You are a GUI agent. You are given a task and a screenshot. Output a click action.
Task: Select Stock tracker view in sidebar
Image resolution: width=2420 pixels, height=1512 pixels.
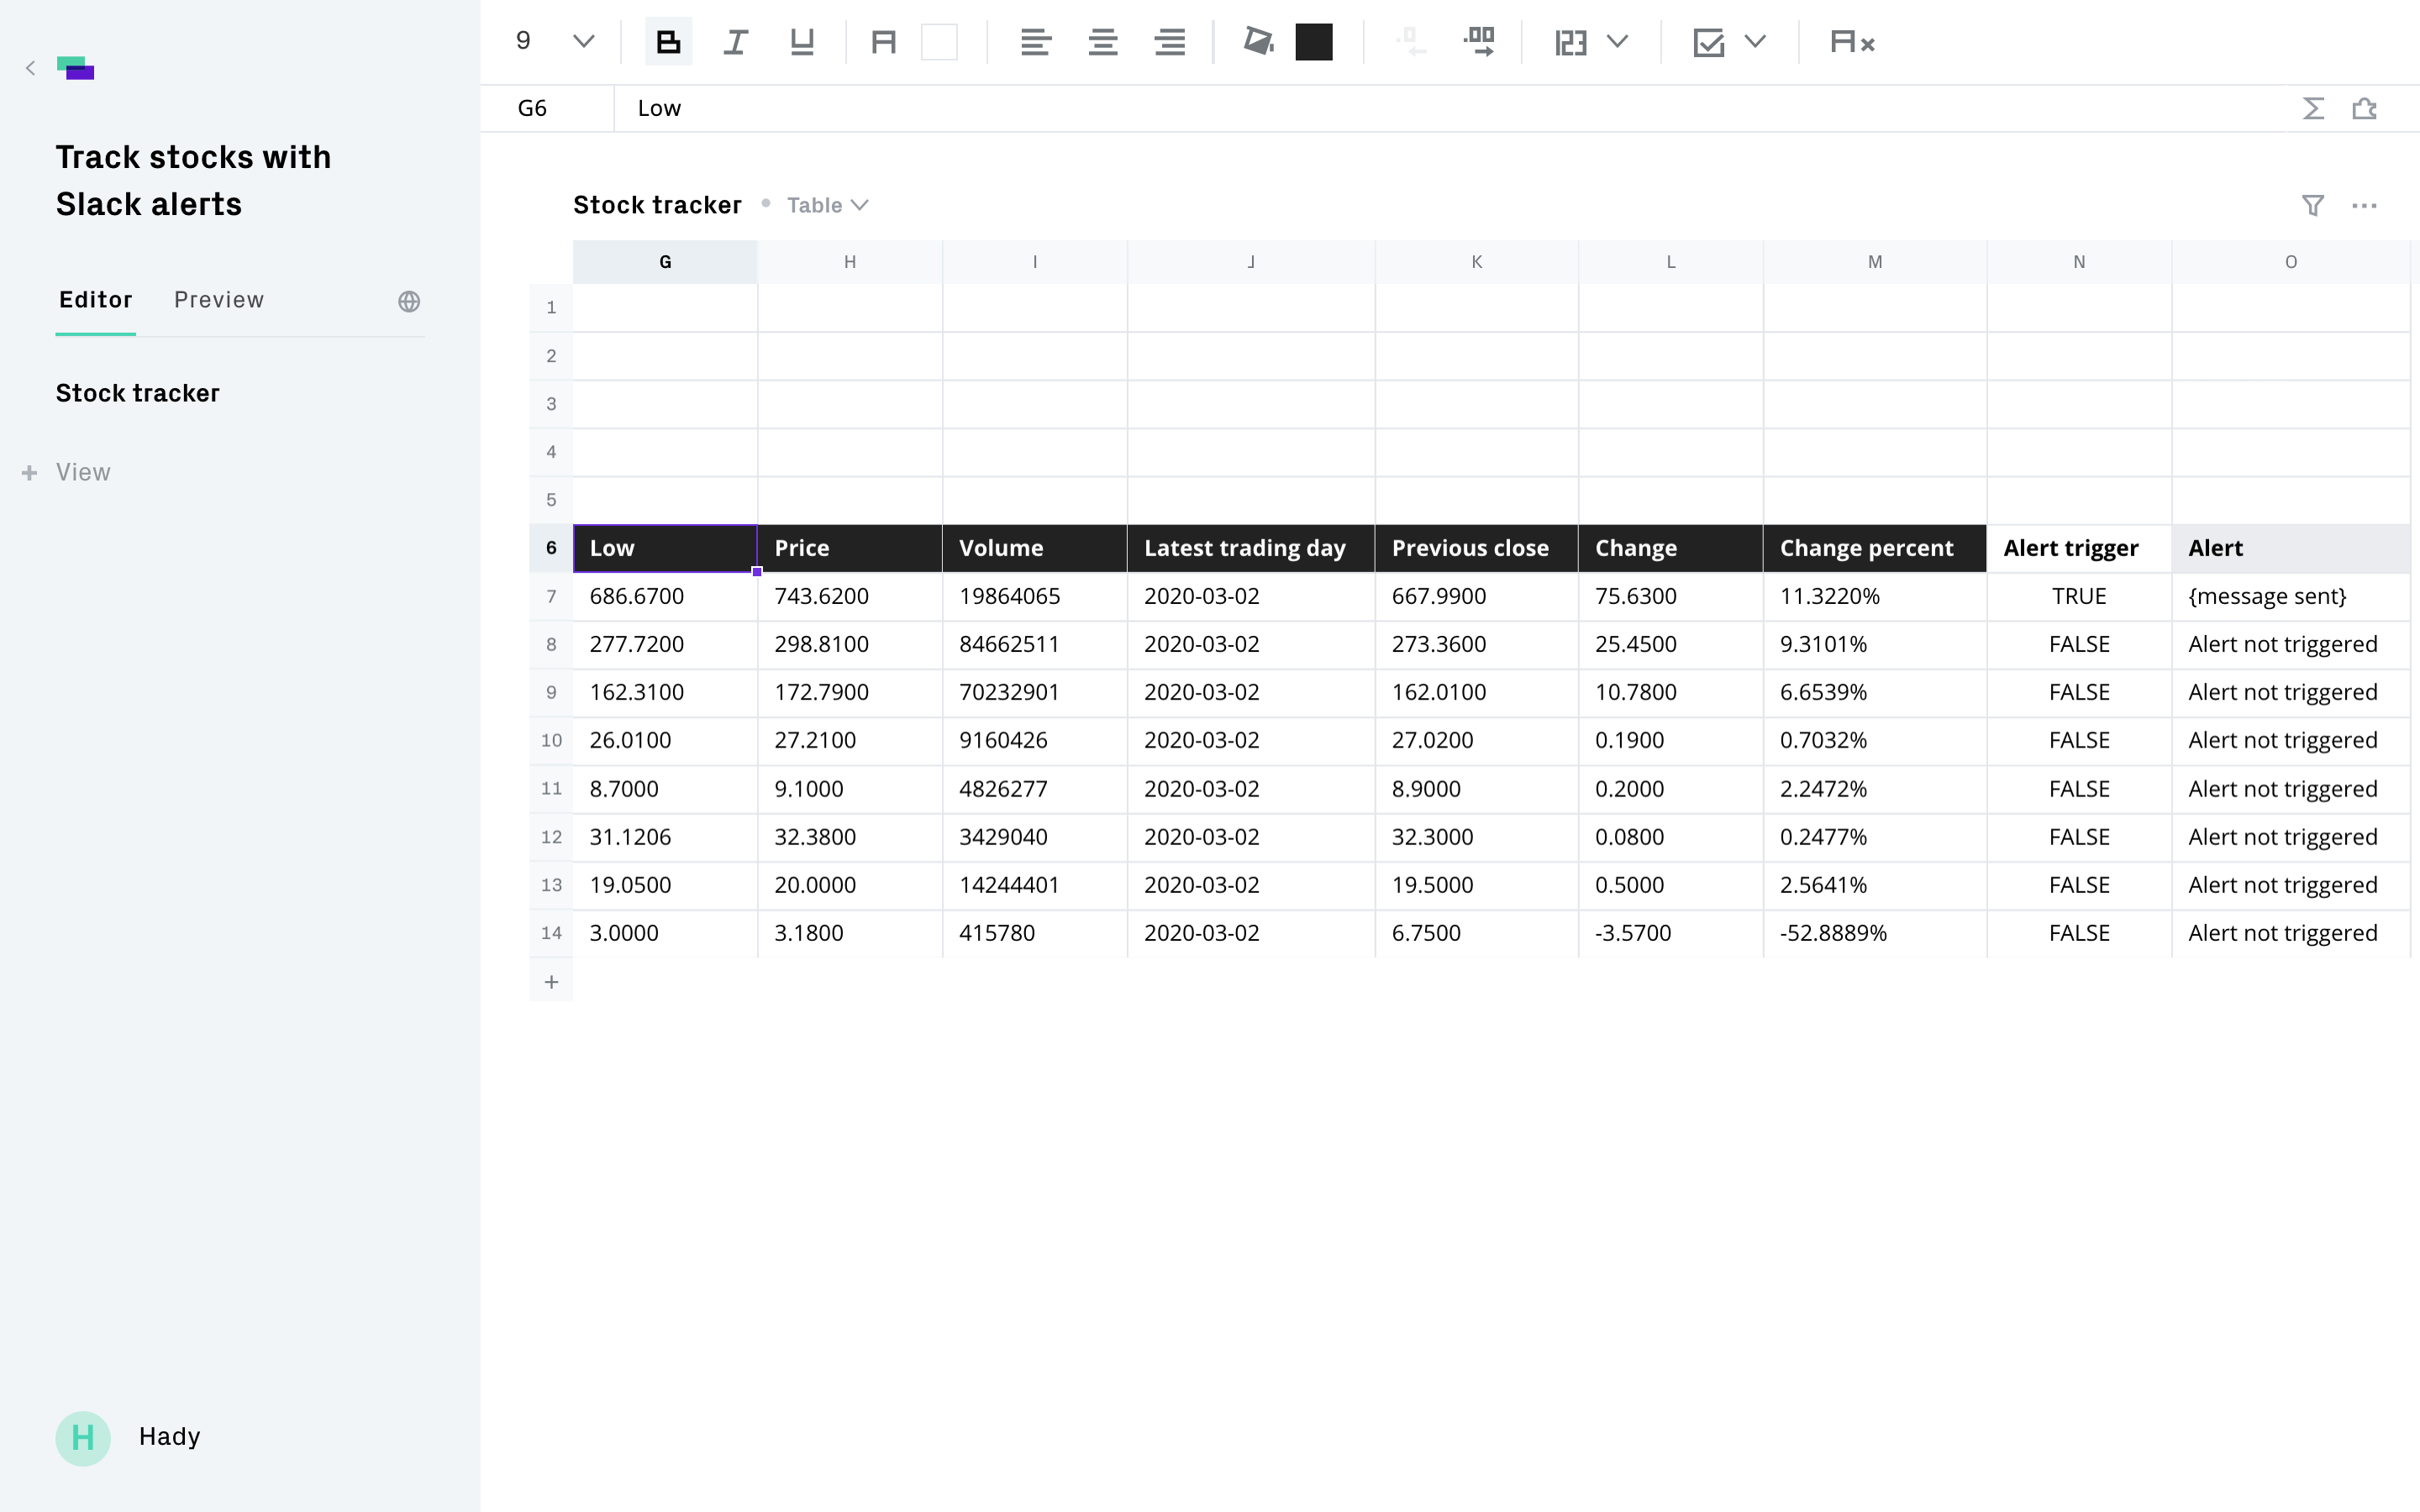138,393
